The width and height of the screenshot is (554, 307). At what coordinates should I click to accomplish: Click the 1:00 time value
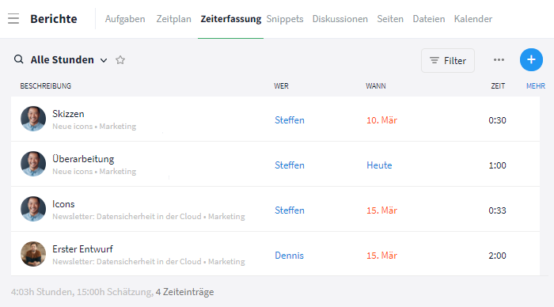coord(497,165)
